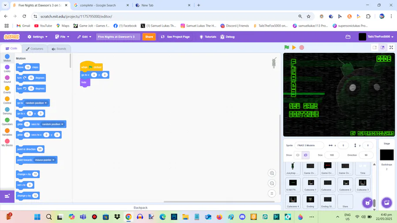
Task: Show the sprite using eye toggle
Action: (x=298, y=155)
